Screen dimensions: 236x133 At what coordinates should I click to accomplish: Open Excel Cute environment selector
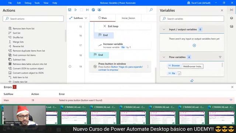tap(199, 3)
